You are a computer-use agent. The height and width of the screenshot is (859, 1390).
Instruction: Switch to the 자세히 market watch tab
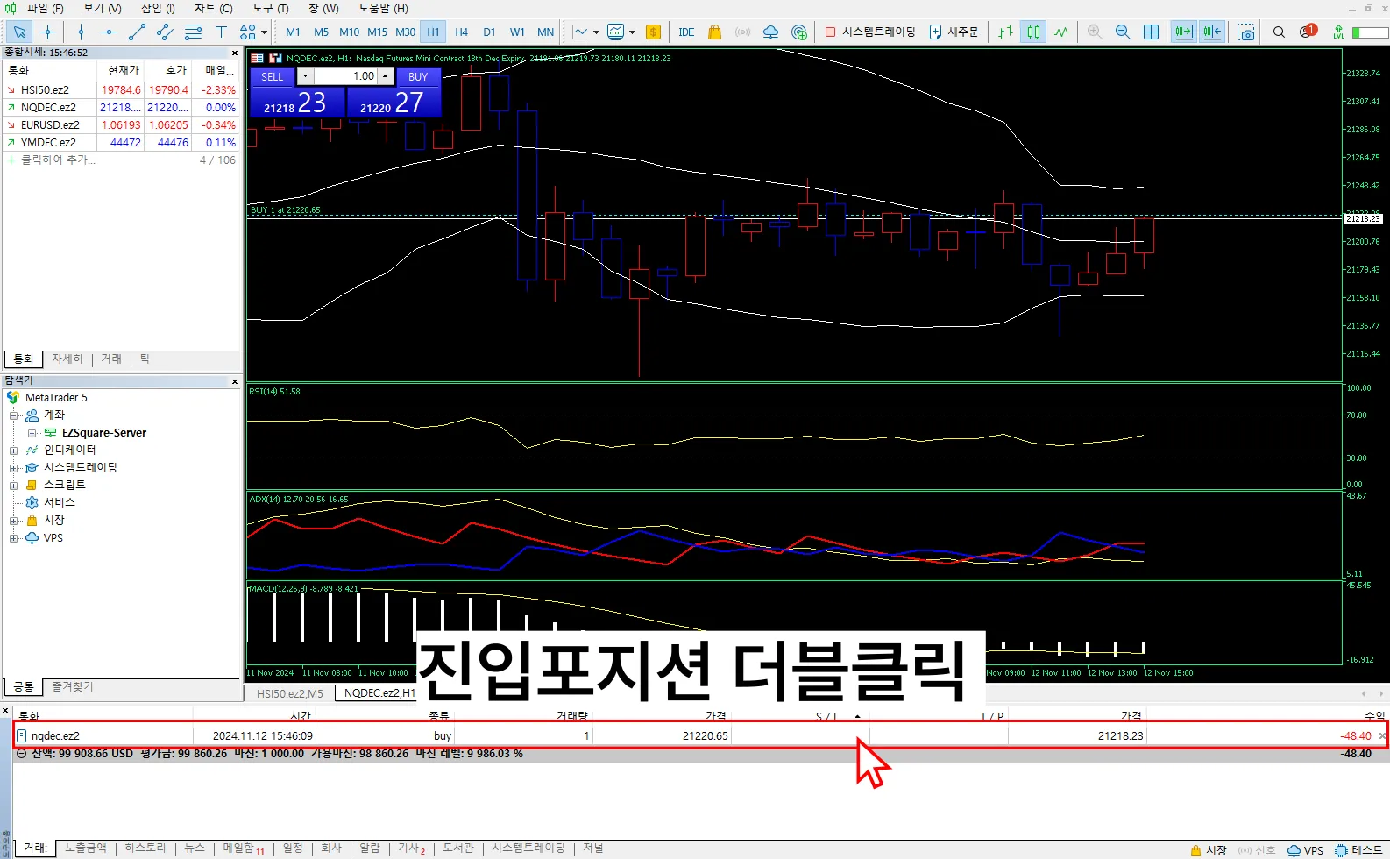coord(67,359)
